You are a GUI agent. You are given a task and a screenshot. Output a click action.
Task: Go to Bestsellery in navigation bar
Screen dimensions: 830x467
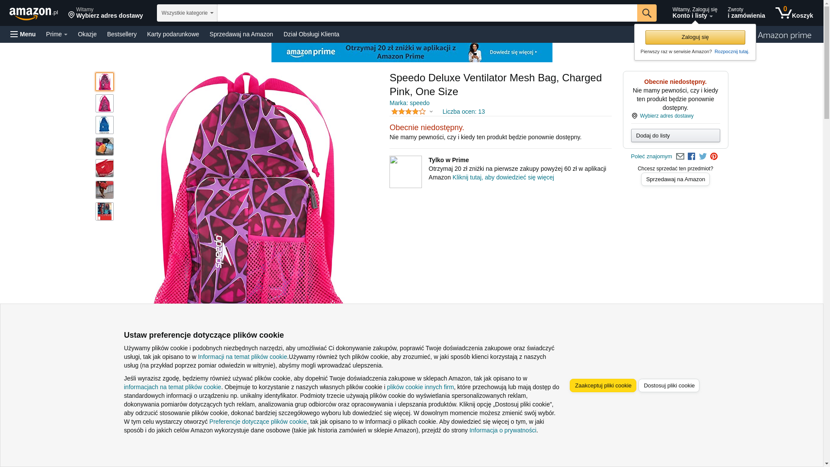(122, 34)
